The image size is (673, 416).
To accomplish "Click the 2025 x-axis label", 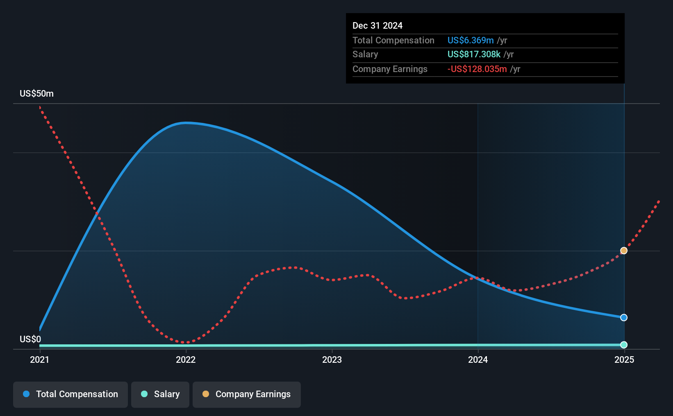I will click(624, 359).
